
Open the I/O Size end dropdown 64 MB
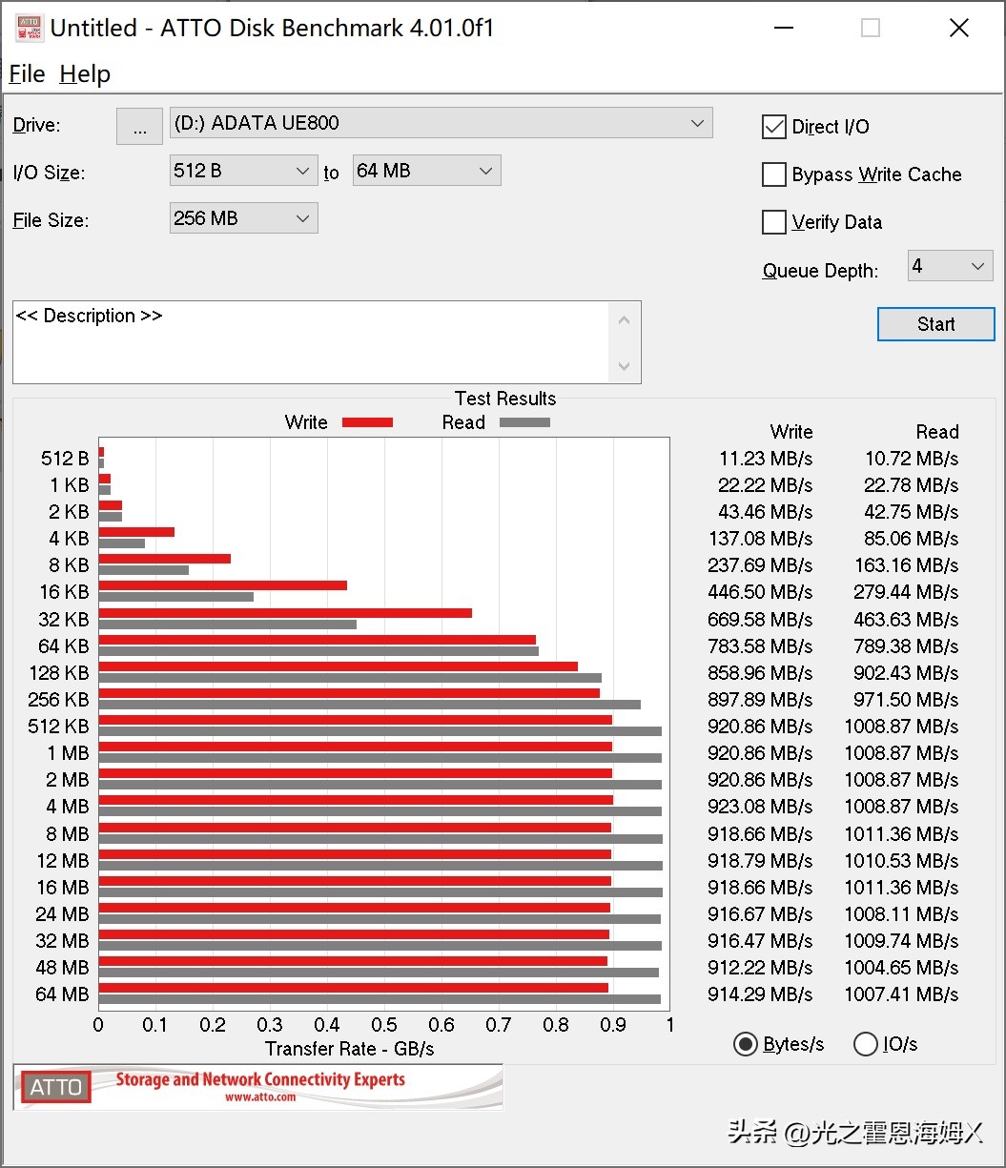coord(426,171)
